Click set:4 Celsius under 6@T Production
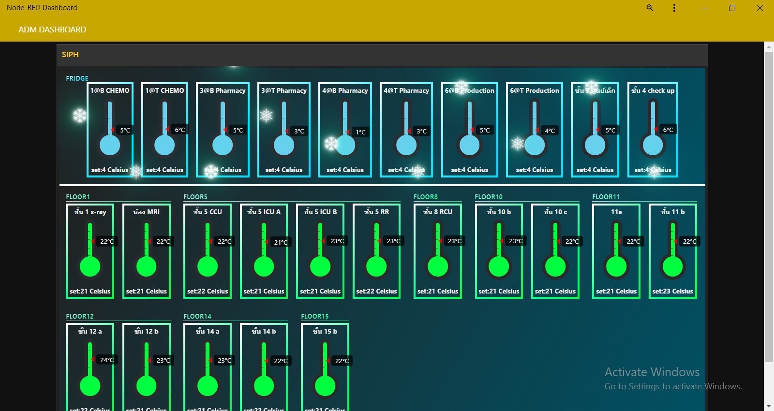 pyautogui.click(x=535, y=170)
